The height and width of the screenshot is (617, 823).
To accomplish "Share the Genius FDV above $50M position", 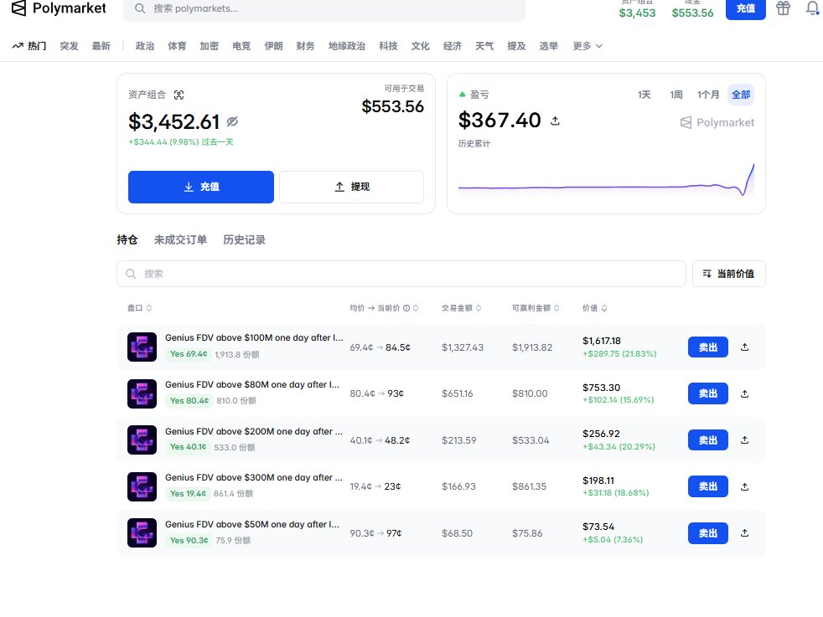I will (744, 532).
